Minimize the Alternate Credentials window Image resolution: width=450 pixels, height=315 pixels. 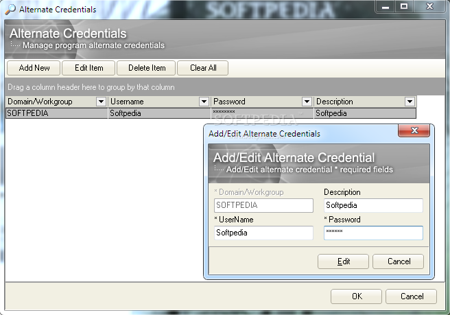386,7
